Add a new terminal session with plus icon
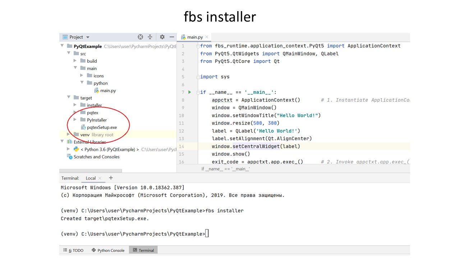Viewport: 460px width, 258px height. click(111, 178)
